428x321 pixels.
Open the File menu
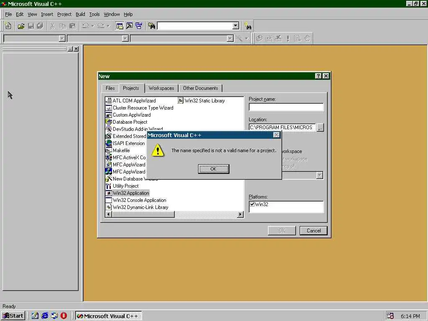(x=8, y=14)
